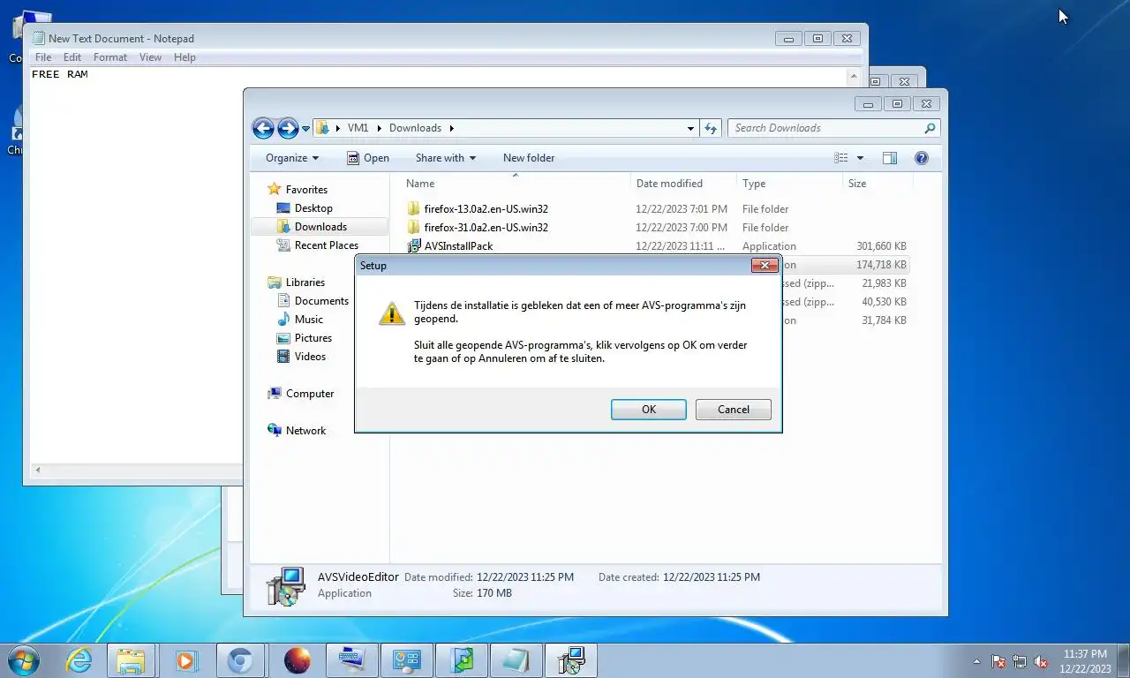Click the AVSVideoEditor icon in the details pane

(285, 585)
